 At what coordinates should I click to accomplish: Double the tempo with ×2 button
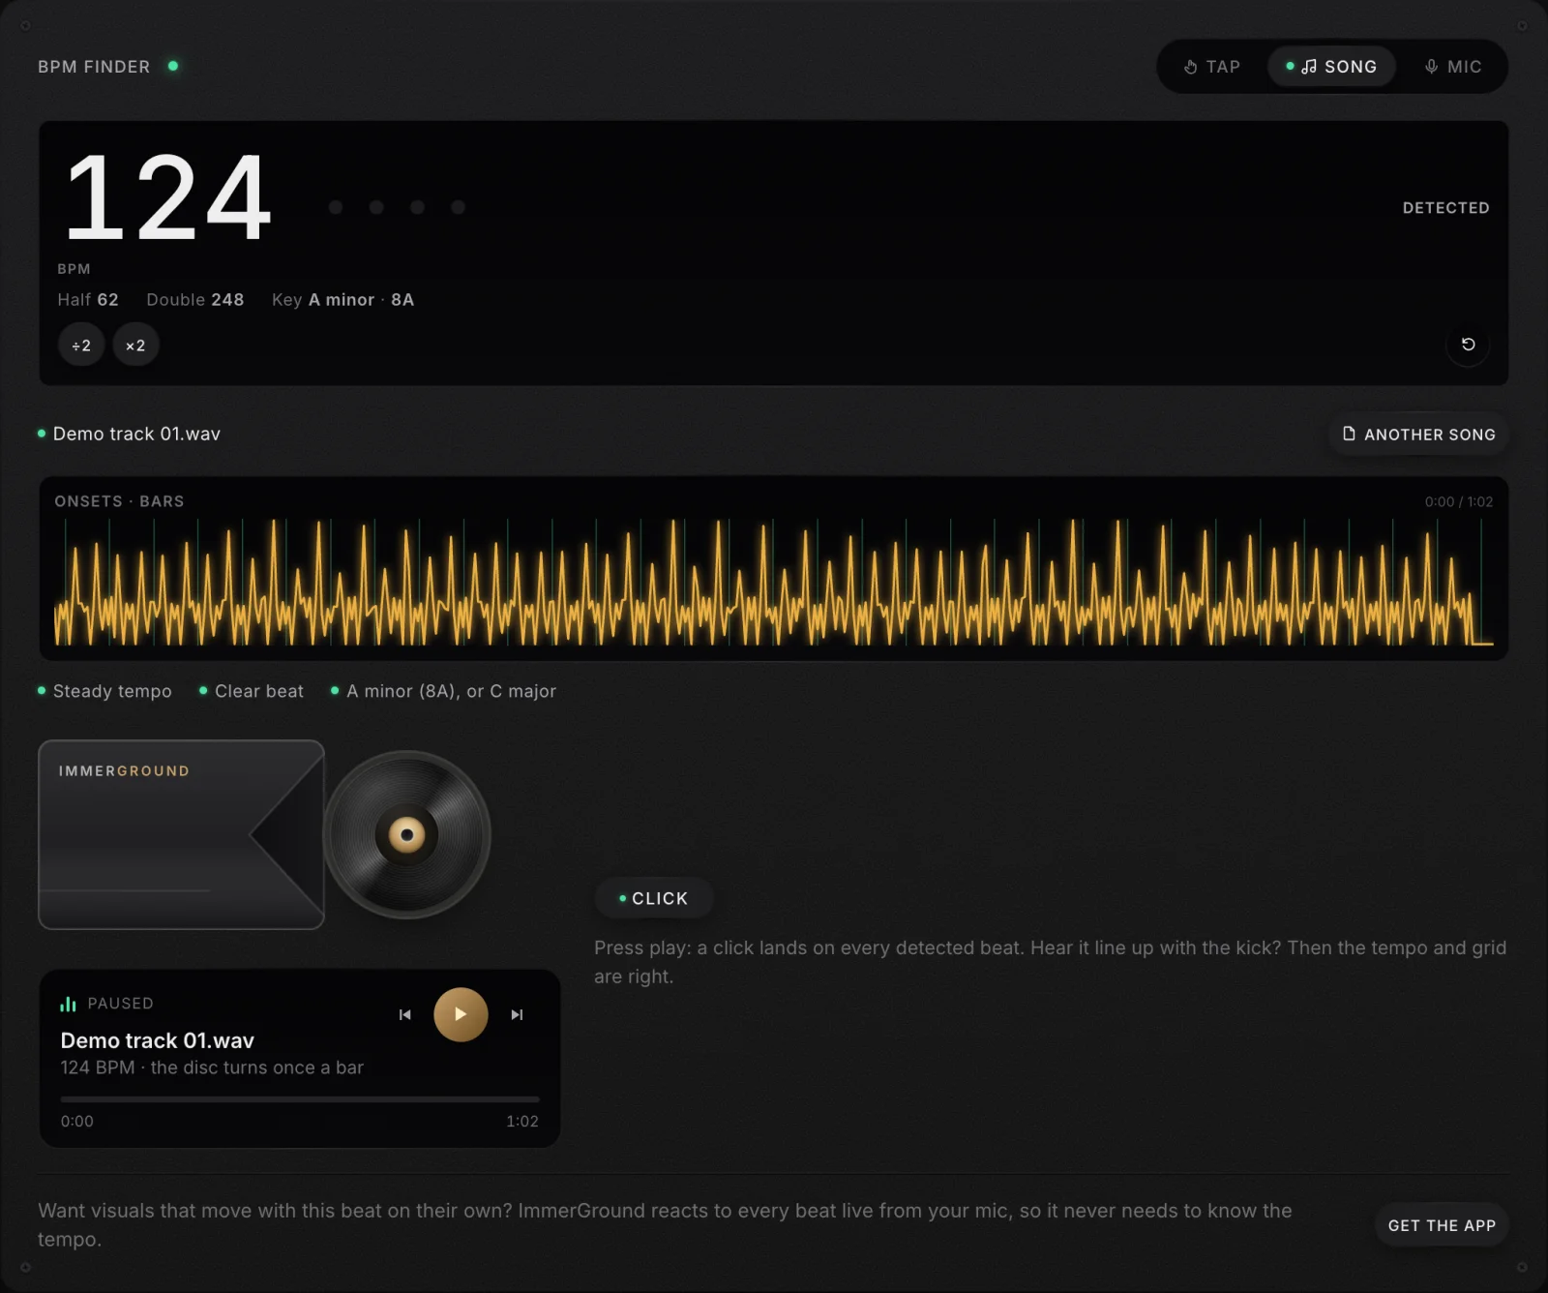pyautogui.click(x=135, y=346)
